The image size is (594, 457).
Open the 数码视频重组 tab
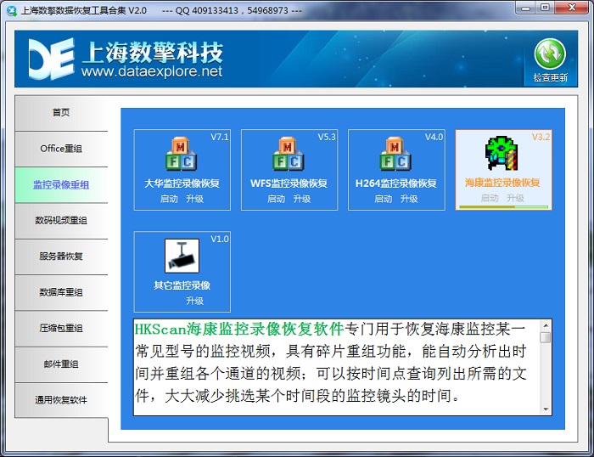pos(61,221)
